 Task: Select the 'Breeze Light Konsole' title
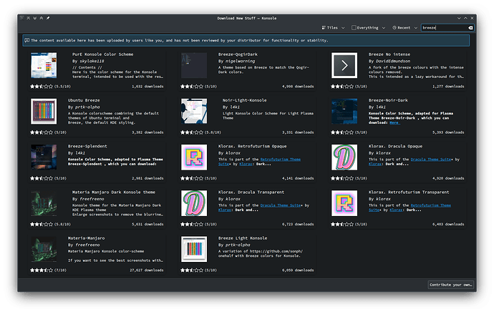243,238
